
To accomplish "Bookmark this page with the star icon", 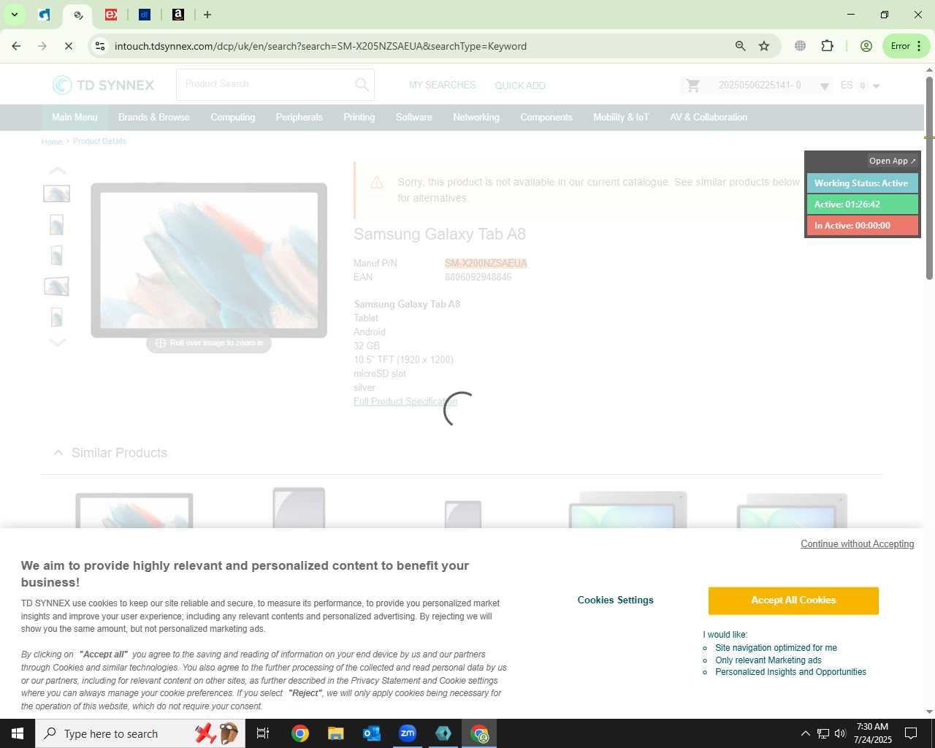I will (x=764, y=46).
